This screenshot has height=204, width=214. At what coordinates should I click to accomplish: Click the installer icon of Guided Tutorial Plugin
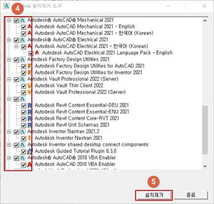tap(30, 151)
